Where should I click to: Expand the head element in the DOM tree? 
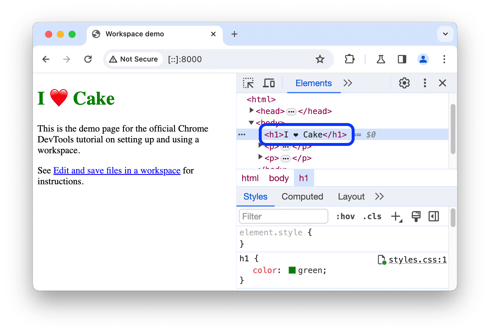tap(251, 110)
